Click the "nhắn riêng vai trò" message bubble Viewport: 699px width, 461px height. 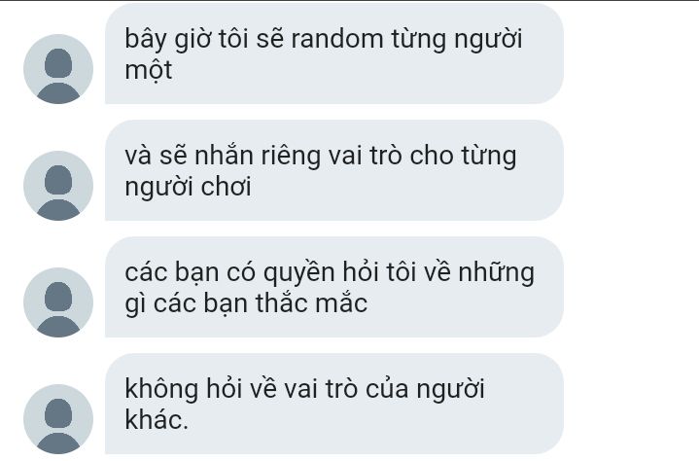pos(334,170)
